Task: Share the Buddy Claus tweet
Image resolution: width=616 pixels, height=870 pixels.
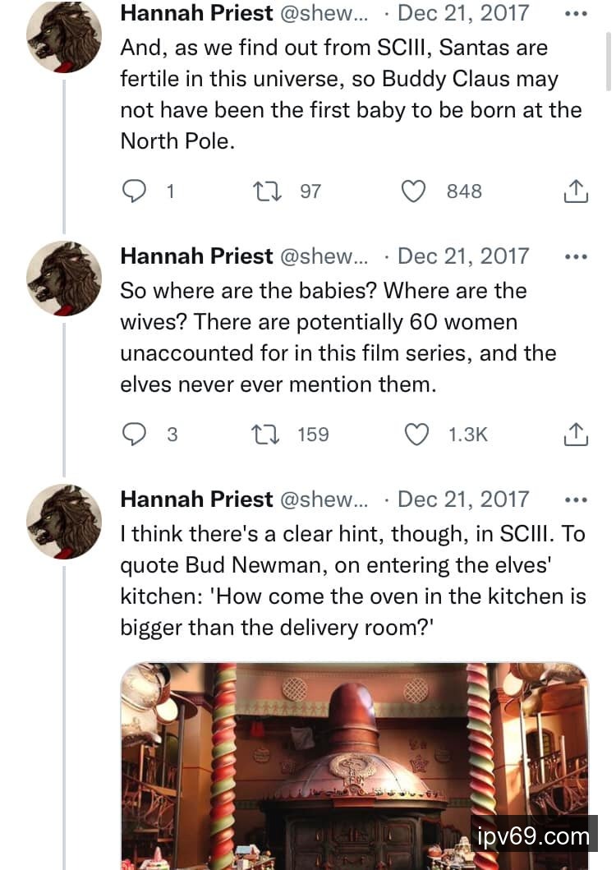Action: coord(577,191)
